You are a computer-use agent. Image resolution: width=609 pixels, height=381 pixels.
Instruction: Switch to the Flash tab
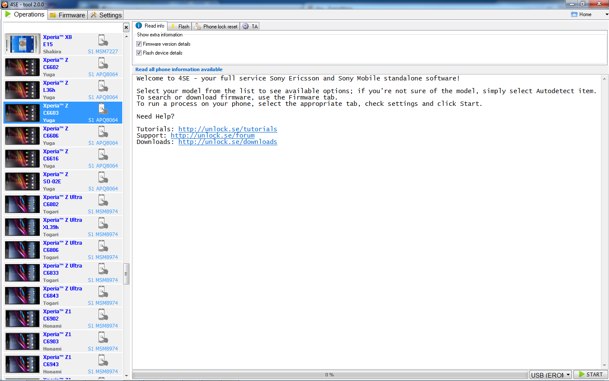tap(180, 26)
